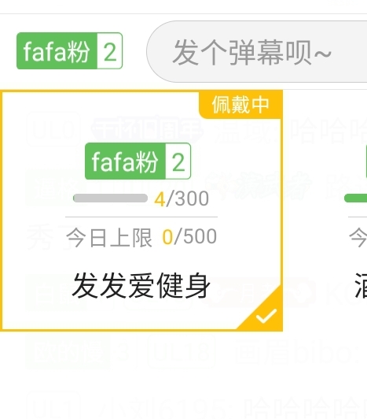Tap right card's cut-off 今 daily limit text
This screenshot has height=419, width=367.
(358, 237)
